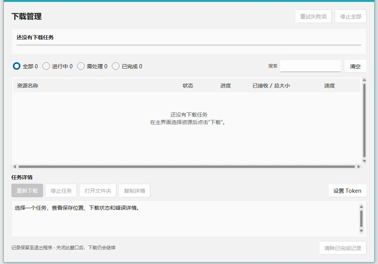Click the 下载管理 title

click(26, 16)
